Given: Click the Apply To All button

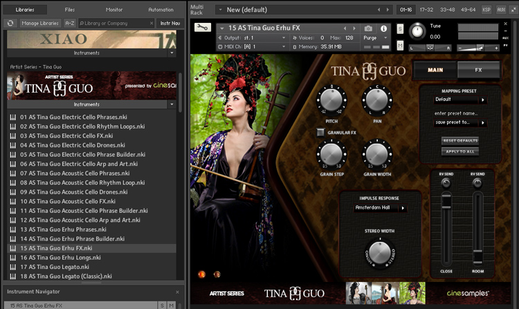Looking at the screenshot, I should pyautogui.click(x=460, y=151).
